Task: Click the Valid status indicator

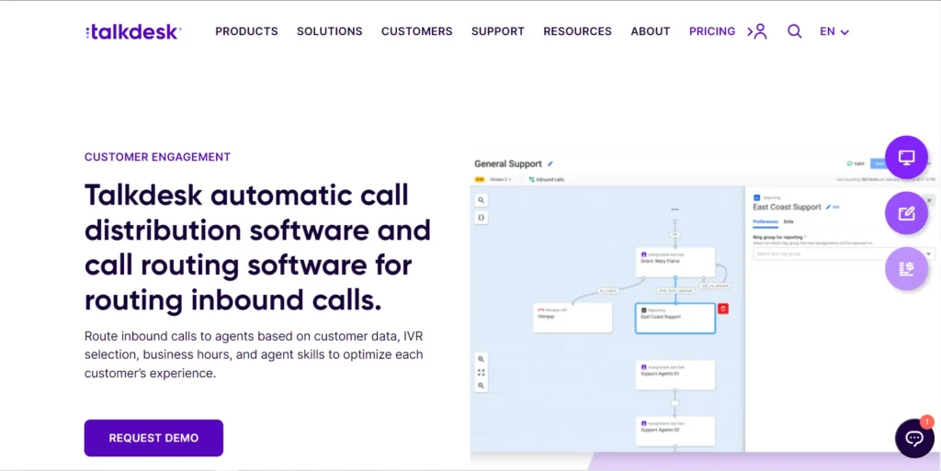Action: coord(856,163)
